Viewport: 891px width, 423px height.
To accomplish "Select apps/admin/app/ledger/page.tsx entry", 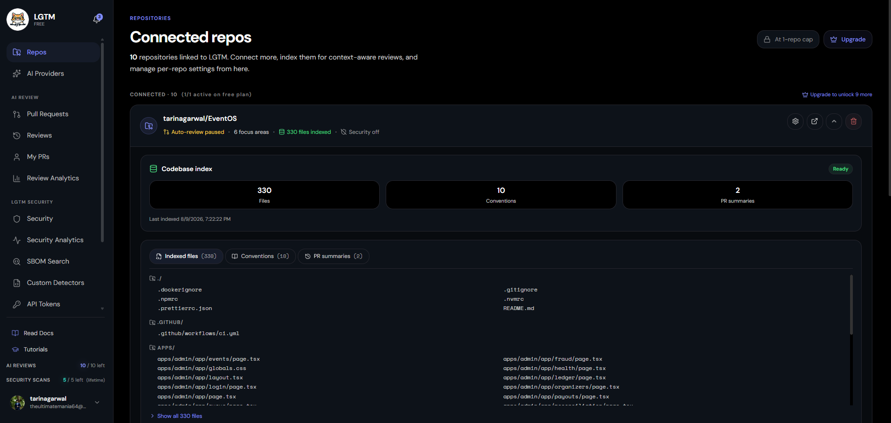I will tap(554, 377).
